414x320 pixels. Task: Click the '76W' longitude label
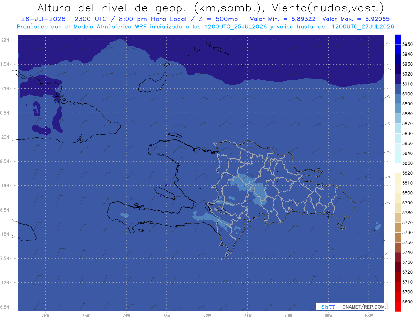point(45,315)
